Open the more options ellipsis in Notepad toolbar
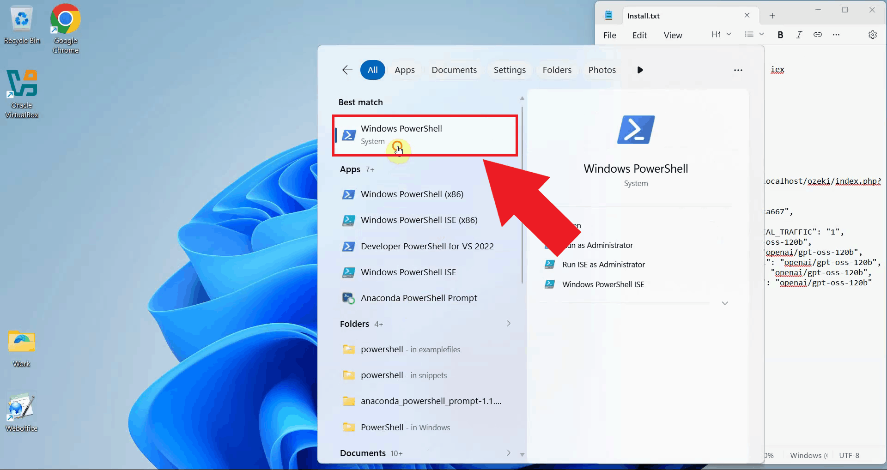Viewport: 887px width, 470px height. pos(836,35)
